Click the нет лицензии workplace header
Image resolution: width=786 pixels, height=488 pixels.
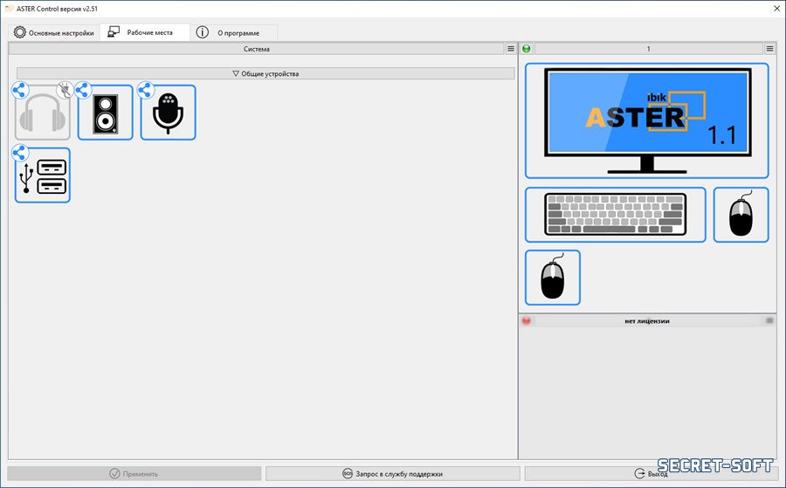(x=647, y=321)
